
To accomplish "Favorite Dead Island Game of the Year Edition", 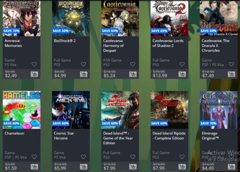I will tap(133, 157).
